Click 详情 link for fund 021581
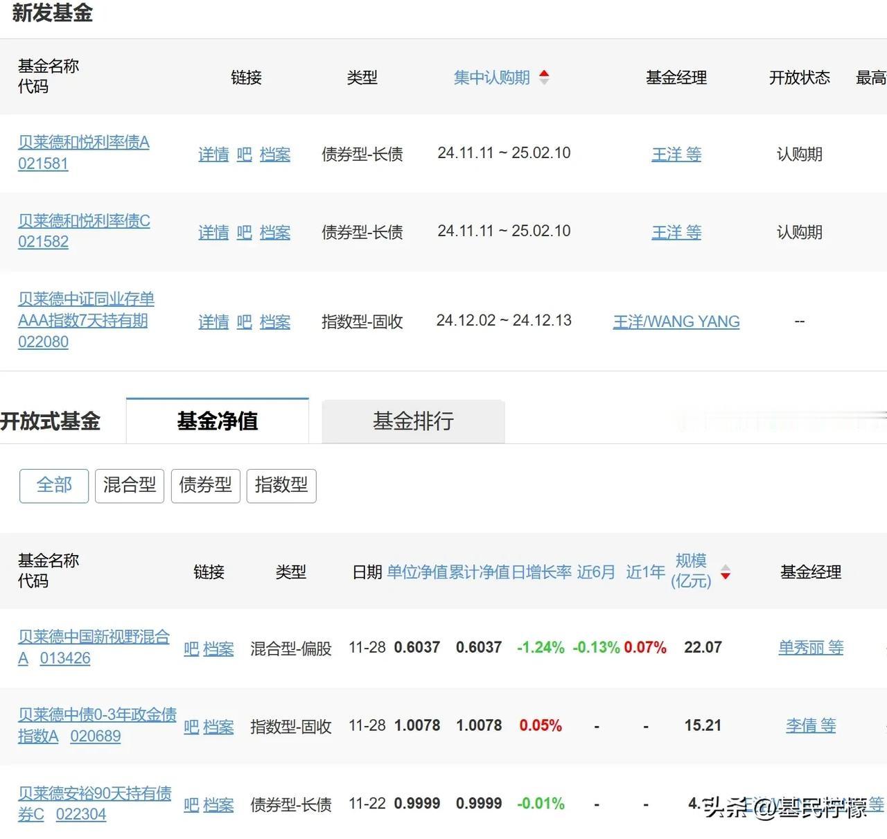The height and width of the screenshot is (839, 887). pyautogui.click(x=213, y=154)
